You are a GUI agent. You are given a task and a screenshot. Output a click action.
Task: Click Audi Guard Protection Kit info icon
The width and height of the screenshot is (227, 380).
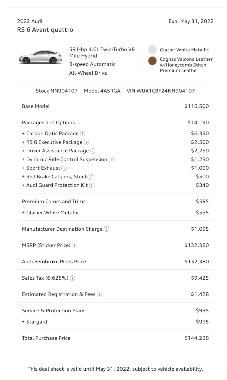click(x=92, y=185)
